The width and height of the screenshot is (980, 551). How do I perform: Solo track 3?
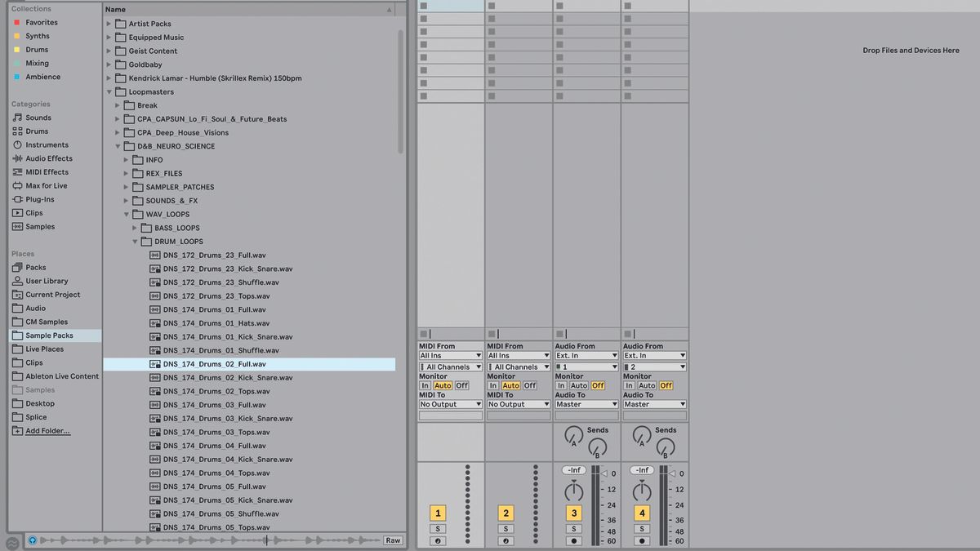(574, 528)
